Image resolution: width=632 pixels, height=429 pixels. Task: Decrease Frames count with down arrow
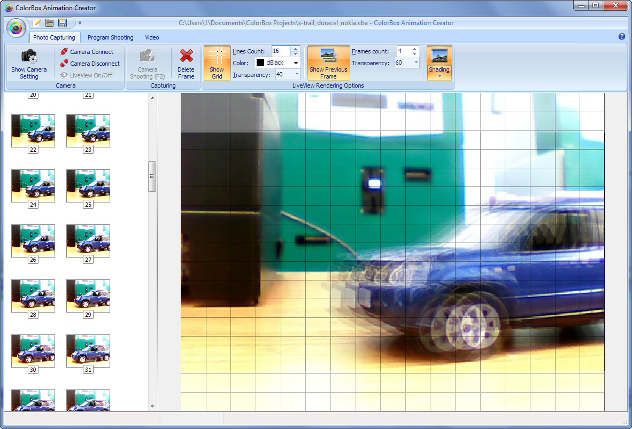click(415, 53)
